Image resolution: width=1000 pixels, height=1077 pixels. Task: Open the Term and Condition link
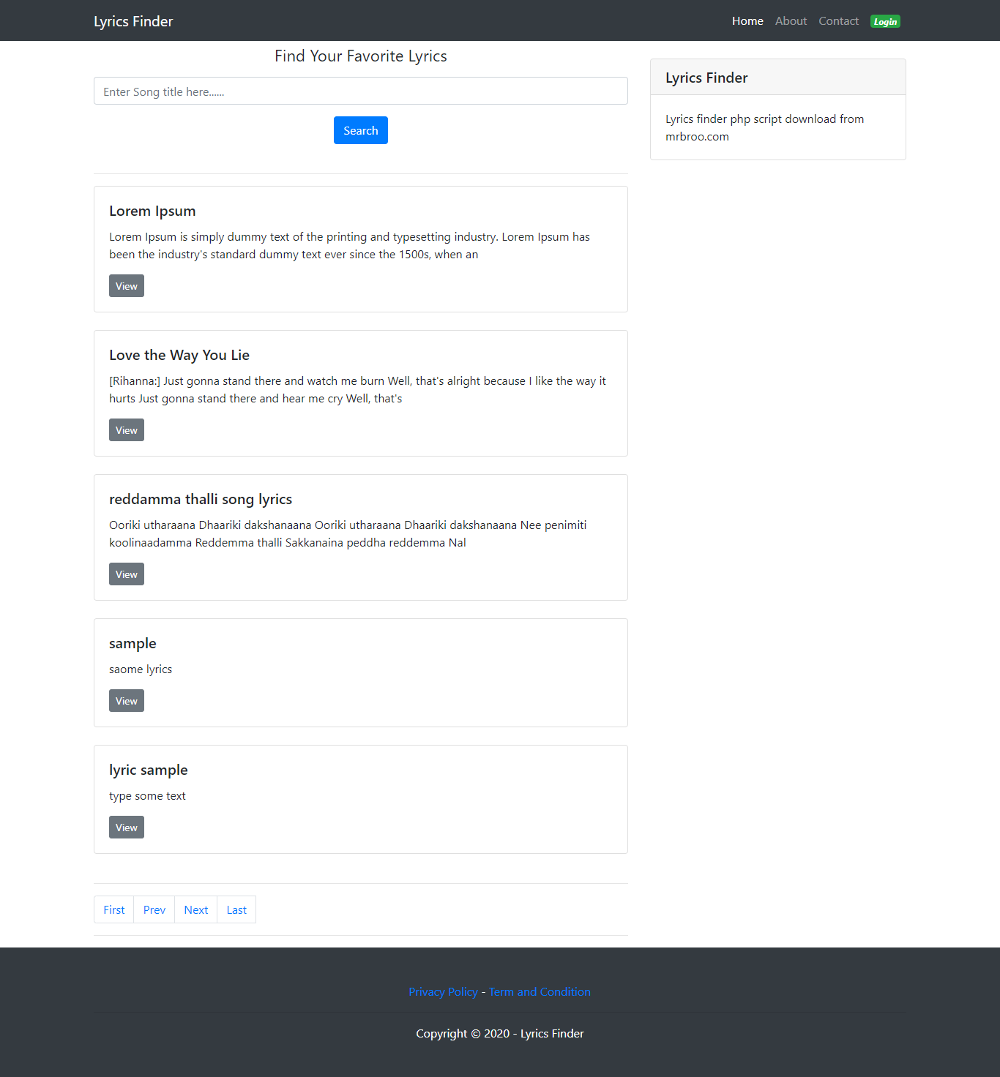click(x=540, y=991)
